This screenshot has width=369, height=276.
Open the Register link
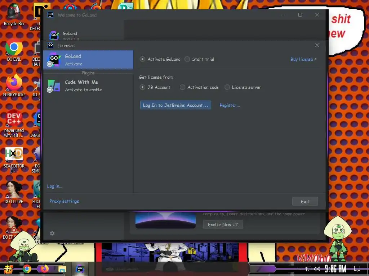point(230,105)
